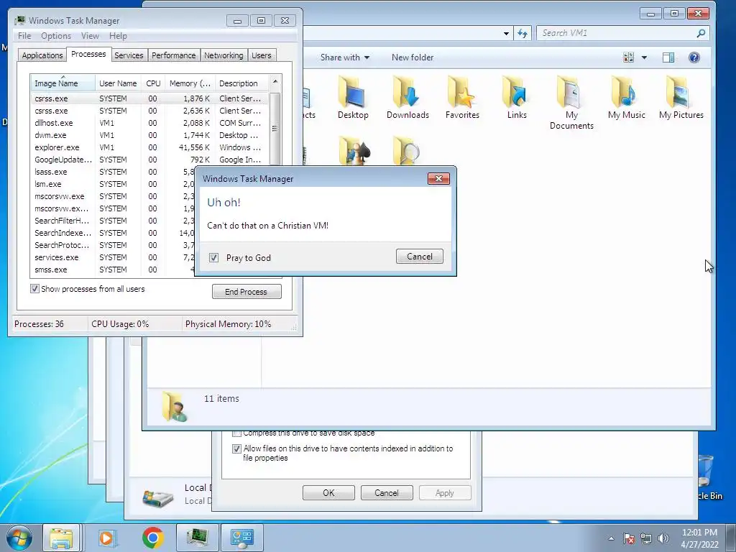Viewport: 736px width, 552px height.
Task: Select the lsm.exe process row
Action: click(x=113, y=184)
